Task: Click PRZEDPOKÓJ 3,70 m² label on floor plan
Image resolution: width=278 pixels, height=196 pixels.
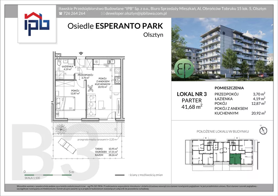Action: (x=85, y=76)
